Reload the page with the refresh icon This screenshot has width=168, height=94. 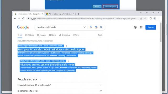coord(23,19)
